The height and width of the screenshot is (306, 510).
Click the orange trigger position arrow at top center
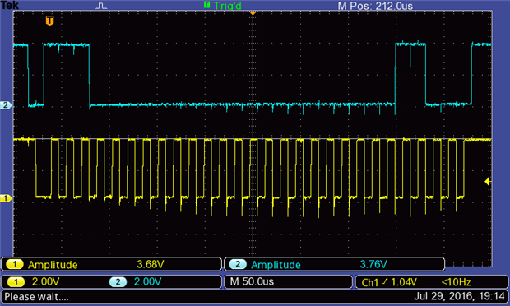[253, 12]
